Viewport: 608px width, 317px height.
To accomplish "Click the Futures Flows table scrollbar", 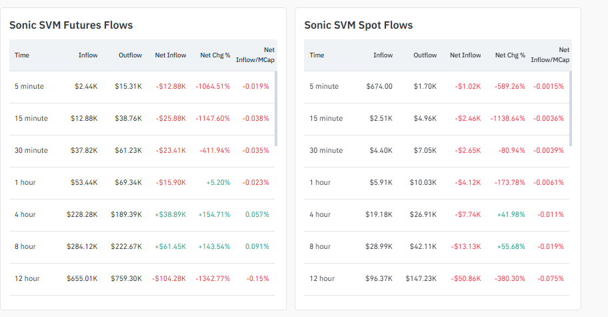I will (276, 109).
